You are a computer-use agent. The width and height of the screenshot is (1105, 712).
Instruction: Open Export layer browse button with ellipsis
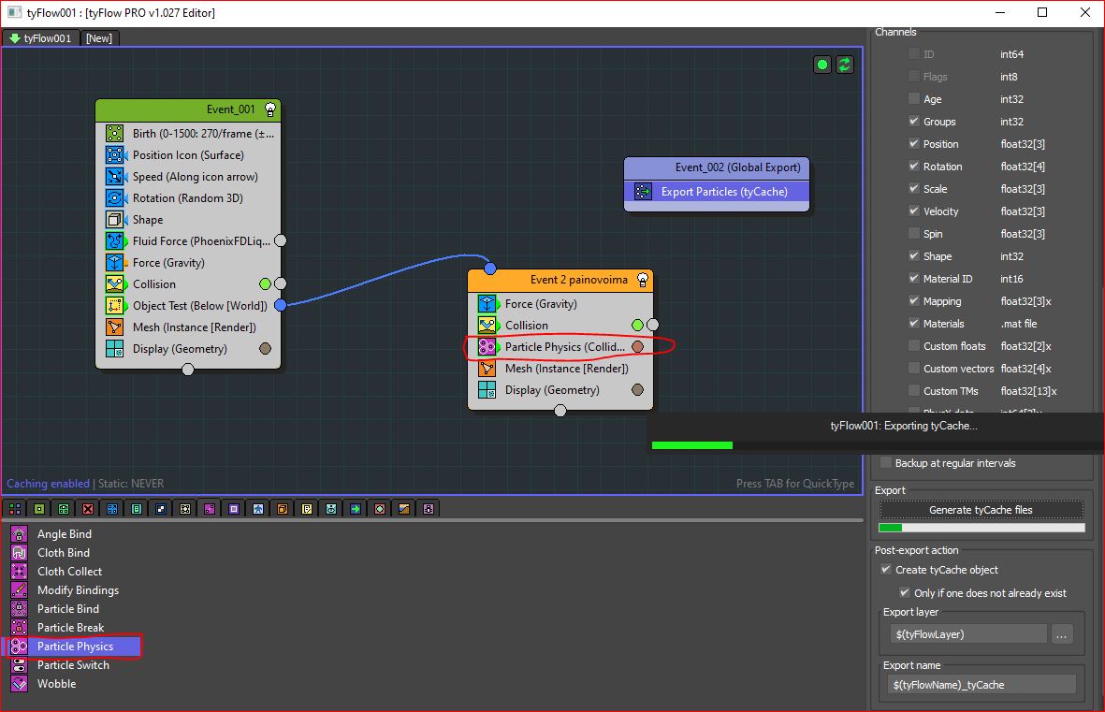[1061, 634]
